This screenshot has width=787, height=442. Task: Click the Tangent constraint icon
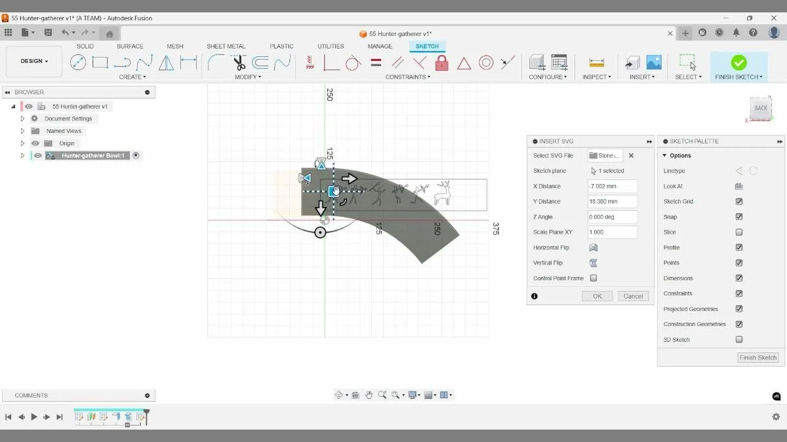[x=353, y=62]
